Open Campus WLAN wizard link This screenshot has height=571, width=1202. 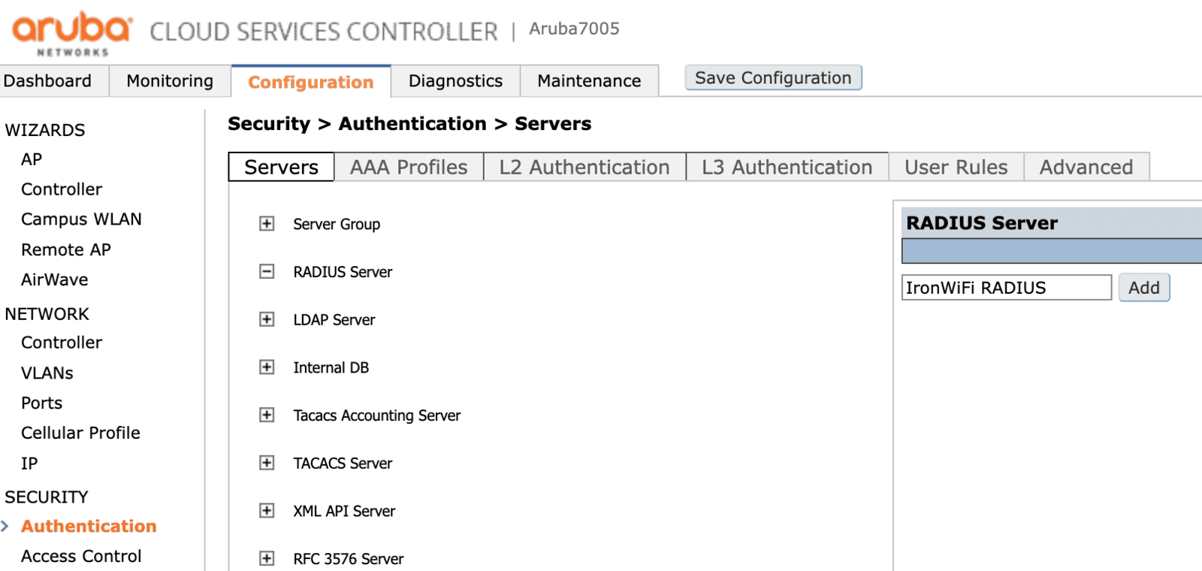tap(81, 219)
